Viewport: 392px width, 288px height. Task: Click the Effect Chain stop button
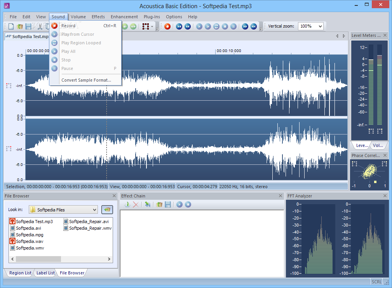(188, 204)
